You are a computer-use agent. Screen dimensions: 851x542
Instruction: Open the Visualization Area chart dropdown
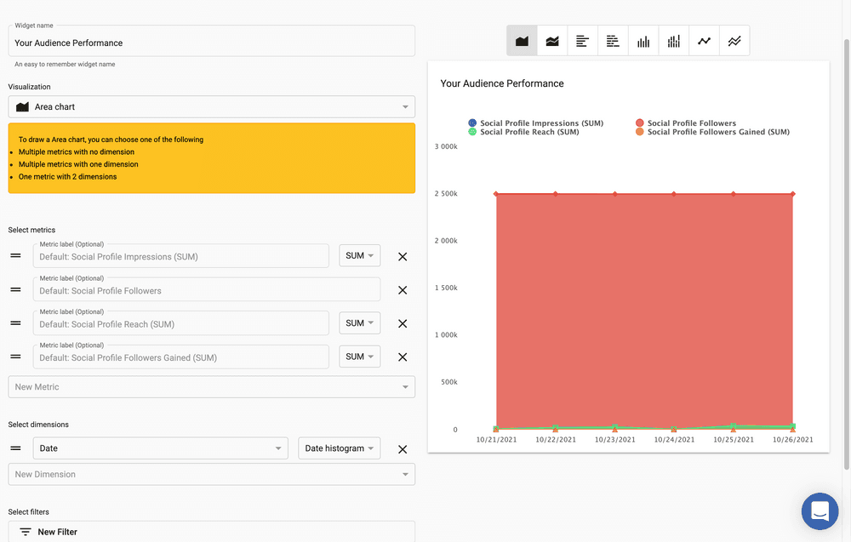[211, 107]
